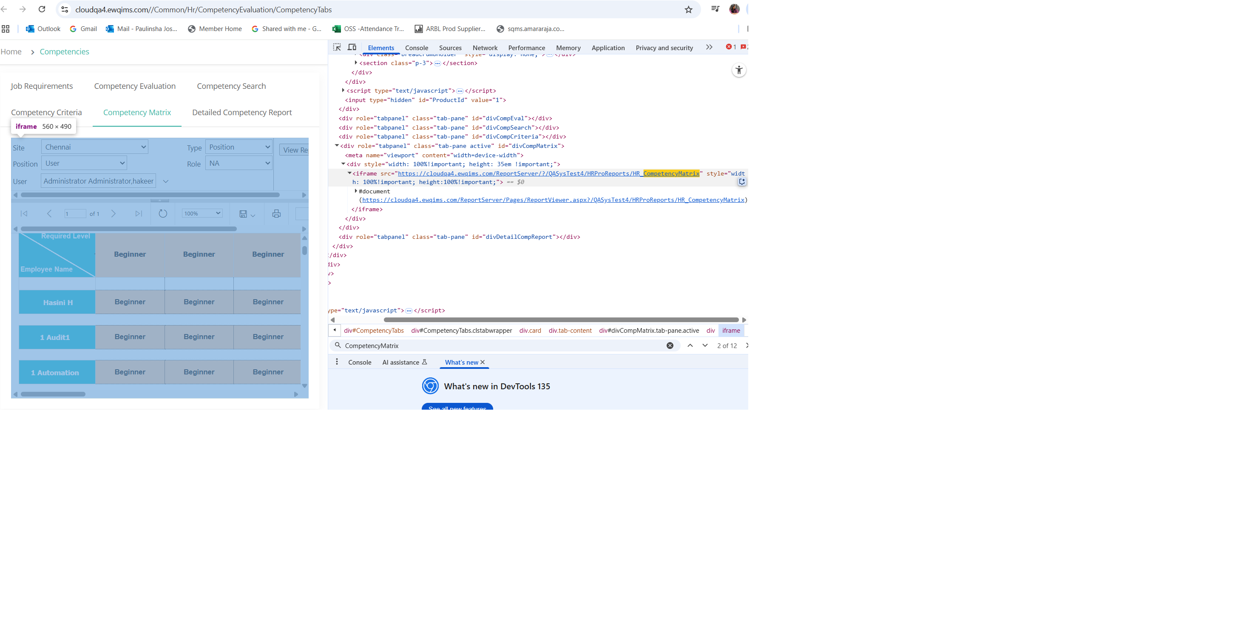Open the Position dropdown showing User
1238x640 pixels.
coord(84,163)
